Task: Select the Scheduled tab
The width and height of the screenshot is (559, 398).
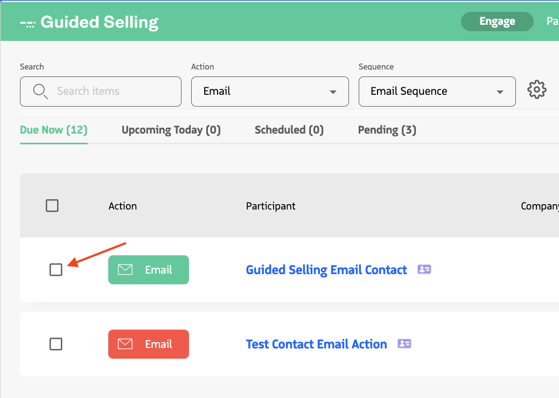Action: point(289,130)
